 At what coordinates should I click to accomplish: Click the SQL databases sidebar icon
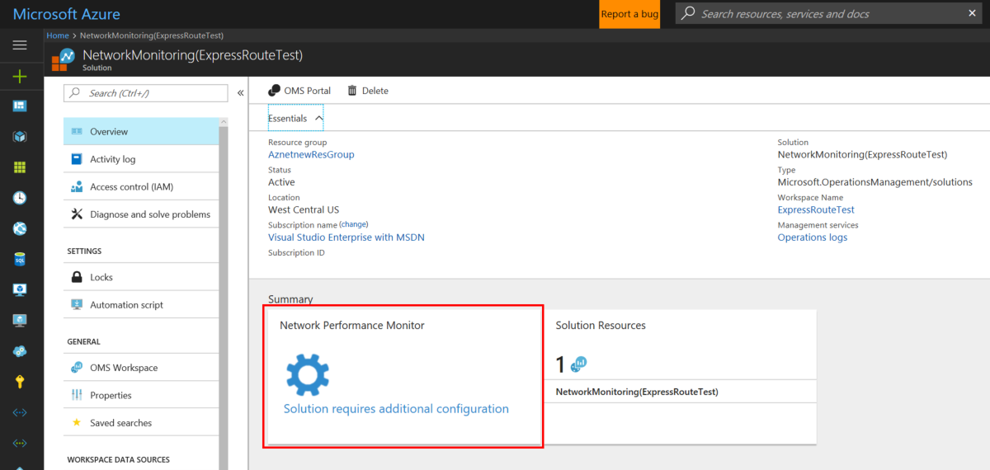click(x=20, y=259)
